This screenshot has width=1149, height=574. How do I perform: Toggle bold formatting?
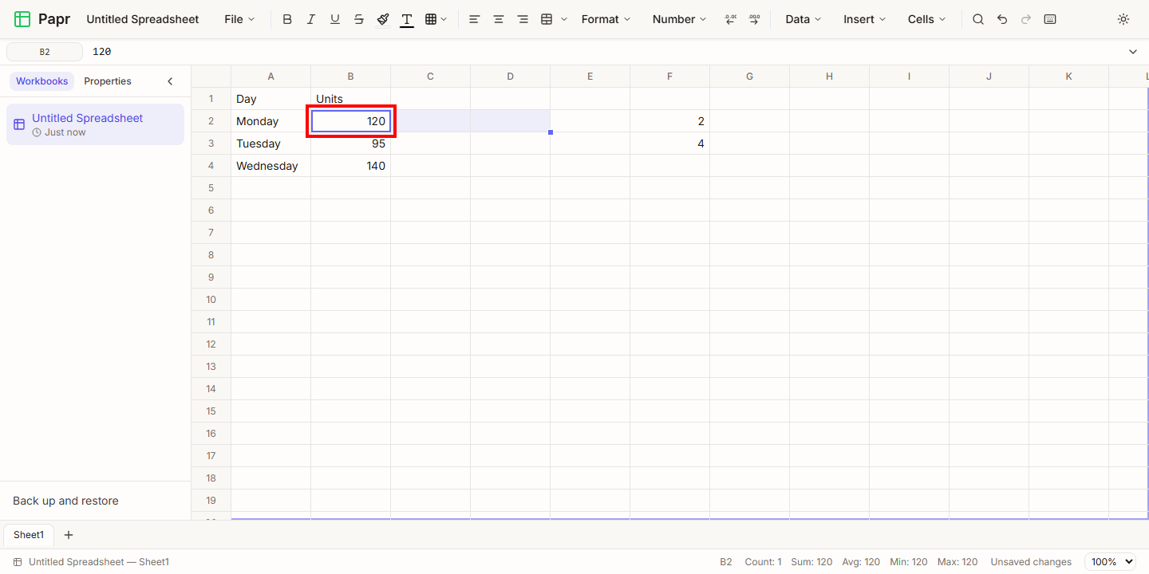[287, 19]
